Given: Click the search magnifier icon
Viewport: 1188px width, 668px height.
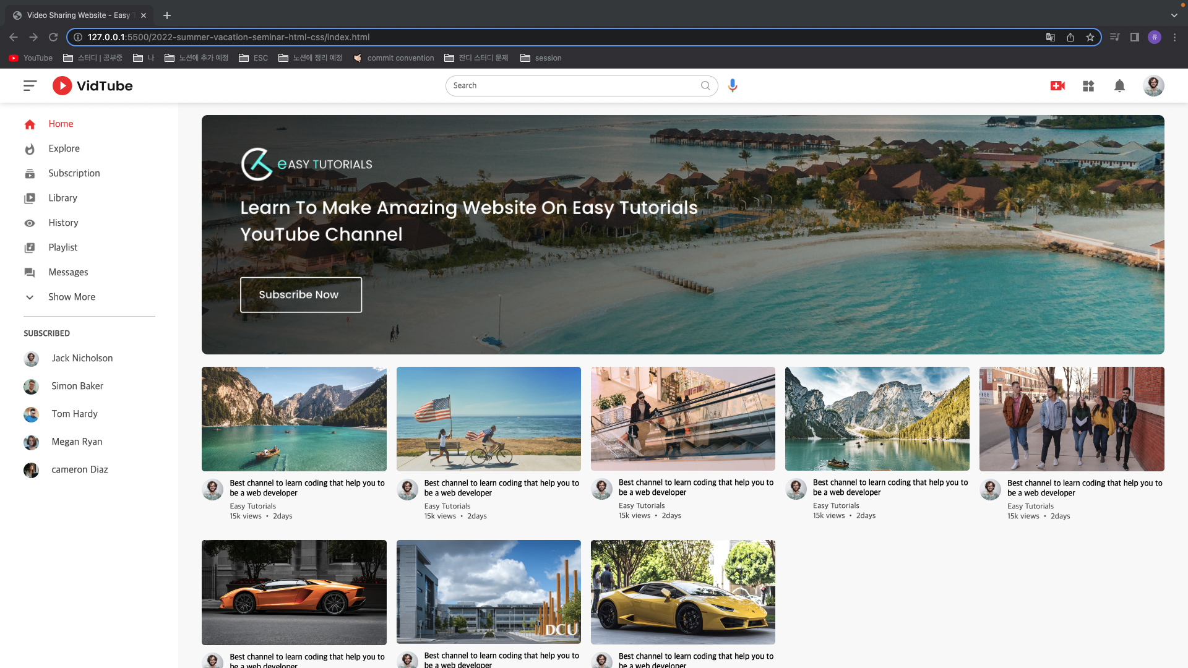Looking at the screenshot, I should point(705,86).
